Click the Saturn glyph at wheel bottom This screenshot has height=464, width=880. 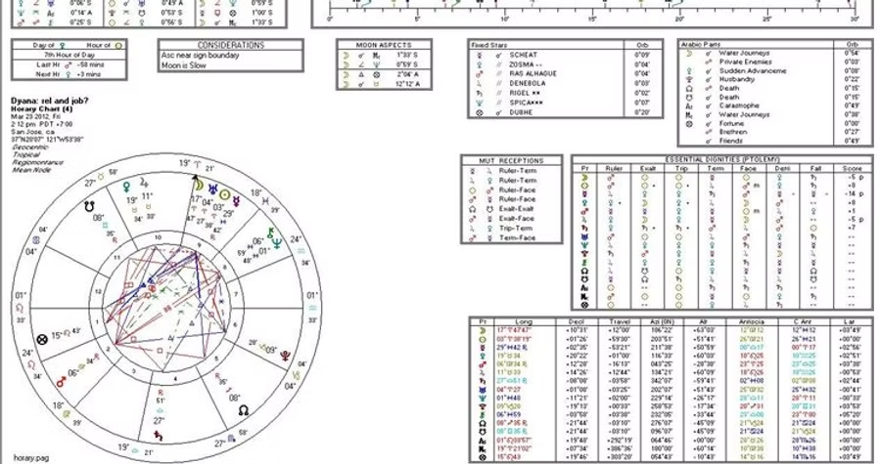point(158,435)
